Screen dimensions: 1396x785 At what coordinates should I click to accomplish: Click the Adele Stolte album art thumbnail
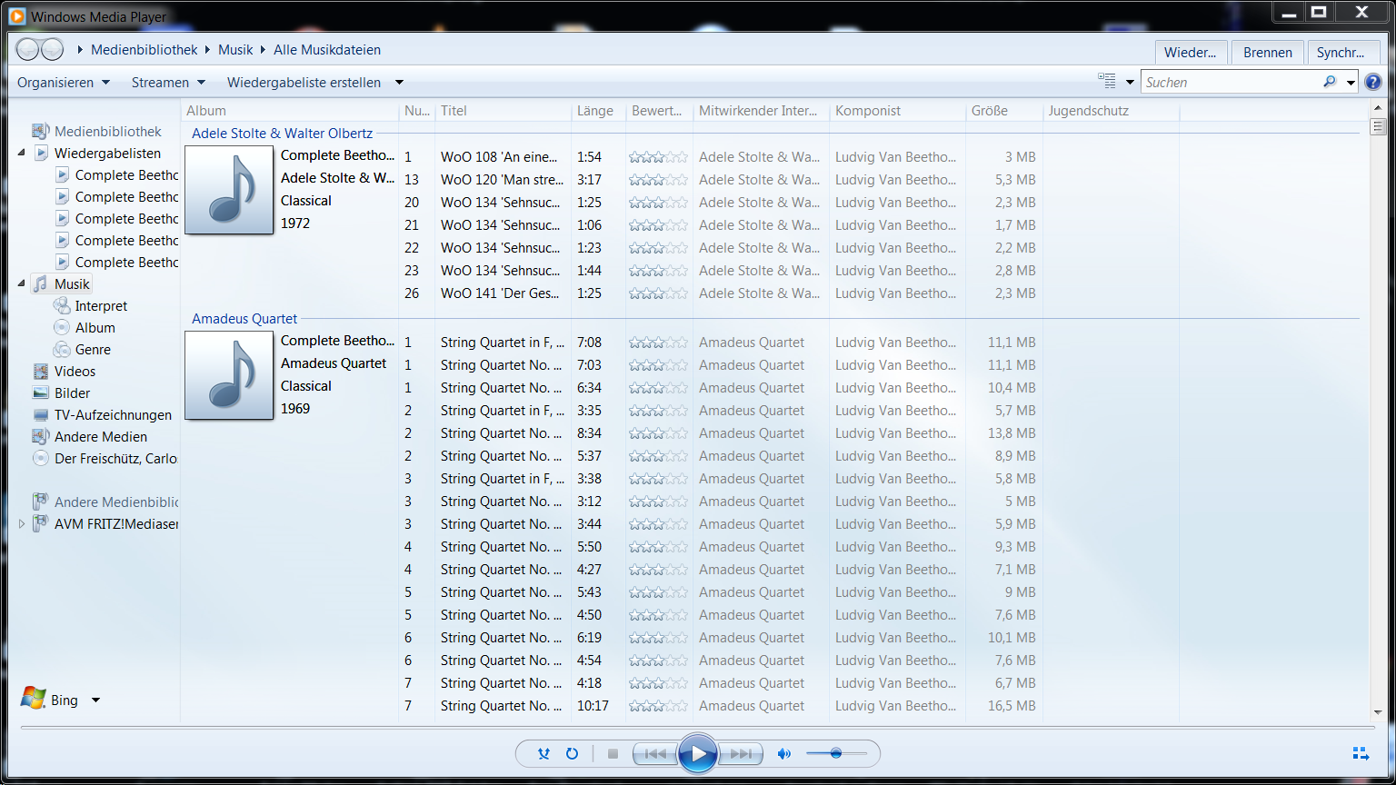tap(229, 190)
